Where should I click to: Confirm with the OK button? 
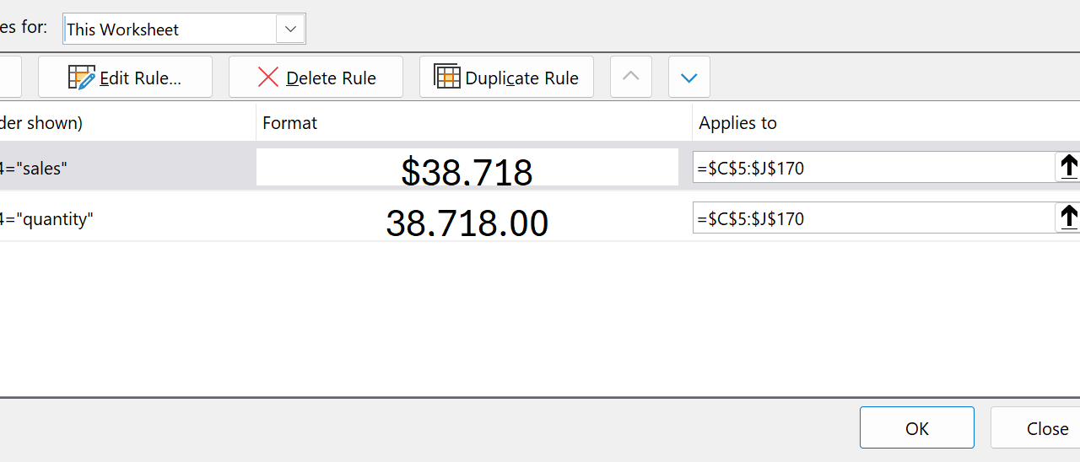[x=916, y=428]
